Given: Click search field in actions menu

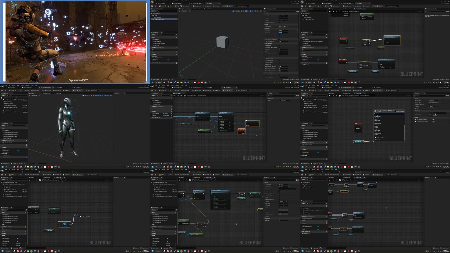Looking at the screenshot, I should click(x=389, y=113).
